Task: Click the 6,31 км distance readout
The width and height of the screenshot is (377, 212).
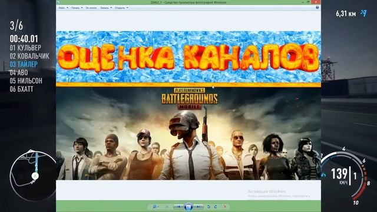Action: tap(346, 14)
